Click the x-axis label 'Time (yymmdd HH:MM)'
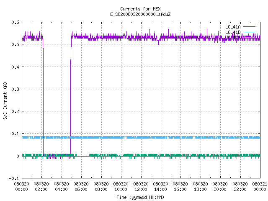 pos(140,197)
